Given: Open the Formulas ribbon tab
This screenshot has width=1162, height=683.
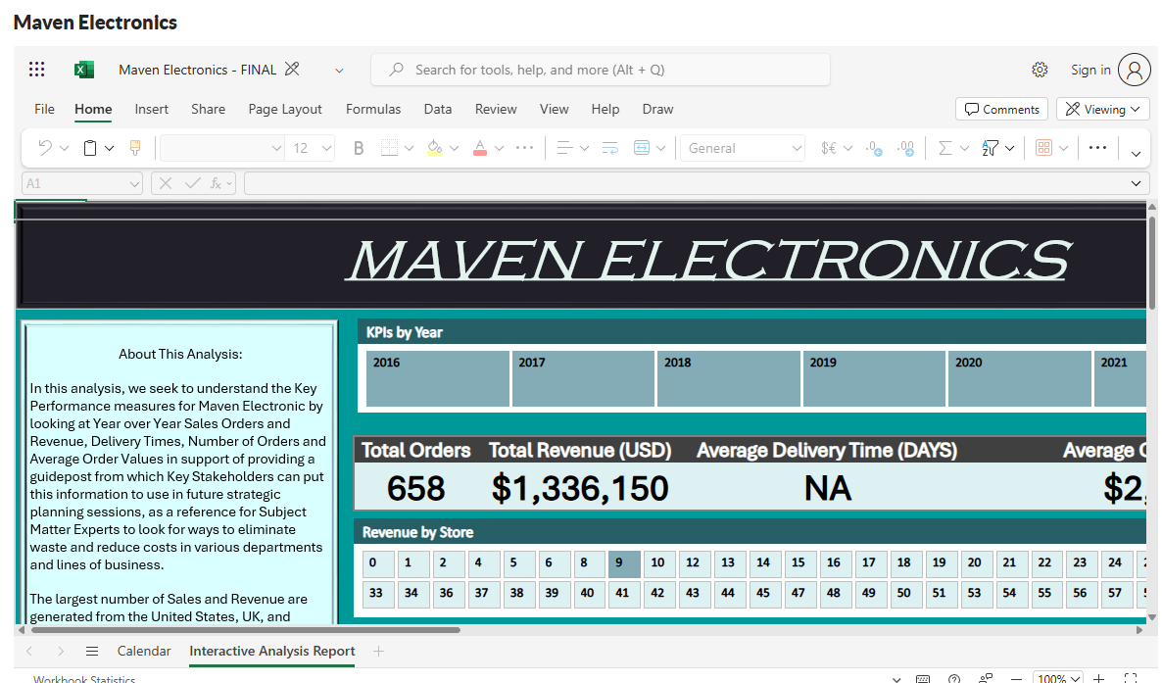Looking at the screenshot, I should point(373,109).
